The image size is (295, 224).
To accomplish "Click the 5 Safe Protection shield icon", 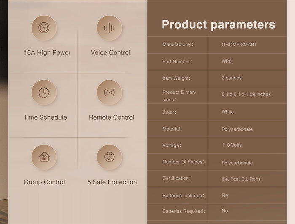I will 109,157.
